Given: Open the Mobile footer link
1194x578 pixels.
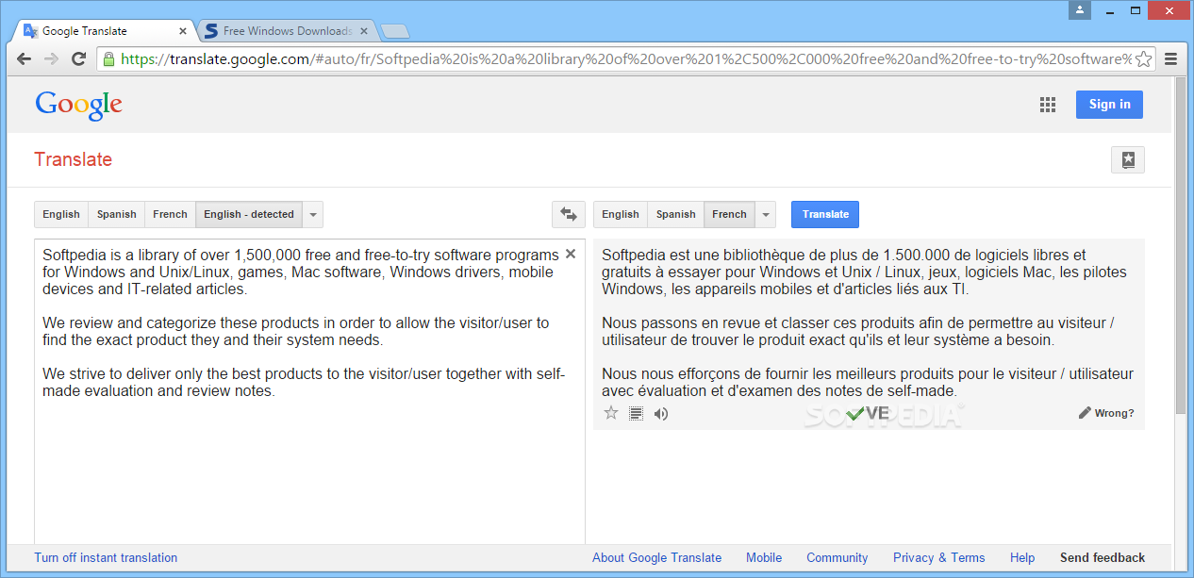Looking at the screenshot, I should (764, 557).
